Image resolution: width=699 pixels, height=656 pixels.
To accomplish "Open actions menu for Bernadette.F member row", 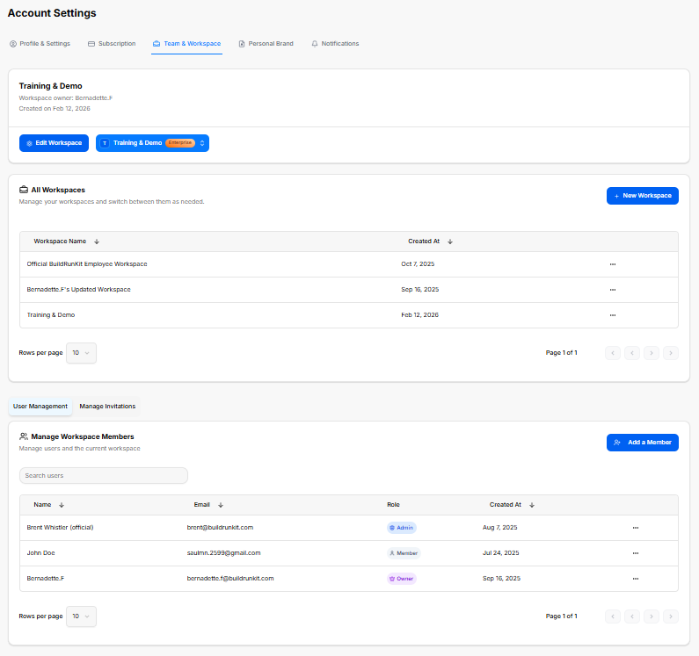I will (x=636, y=579).
